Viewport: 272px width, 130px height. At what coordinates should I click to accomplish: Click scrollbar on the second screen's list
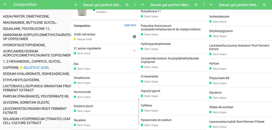138,111
